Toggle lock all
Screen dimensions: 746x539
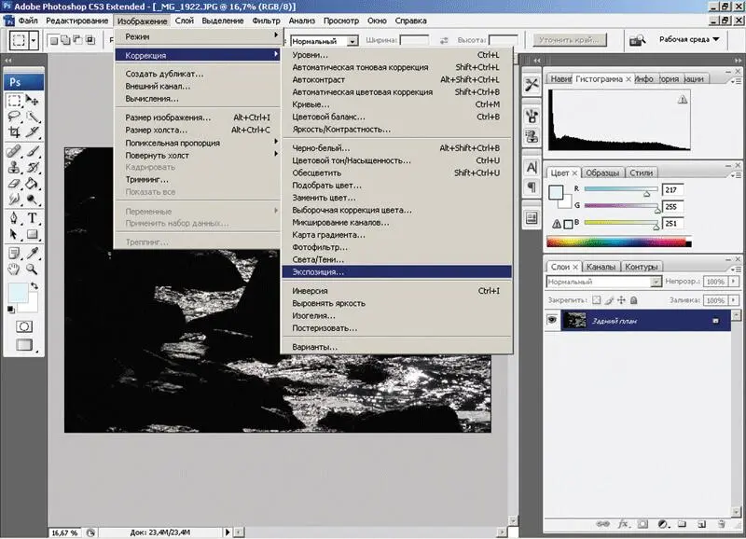pyautogui.click(x=634, y=300)
